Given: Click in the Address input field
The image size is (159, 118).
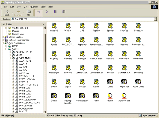Looking at the screenshot, I should tap(83, 19).
